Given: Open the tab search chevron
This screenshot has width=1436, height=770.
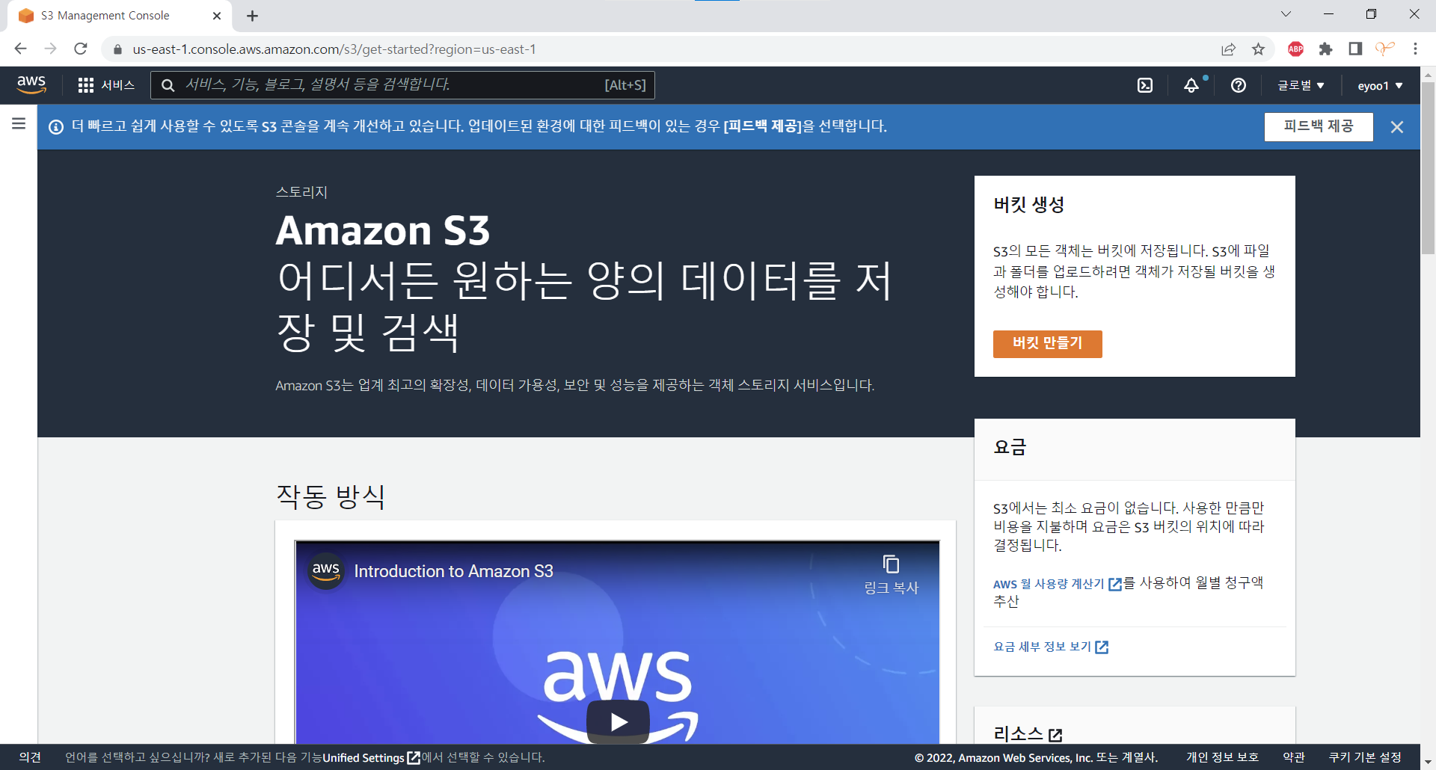Looking at the screenshot, I should click(1286, 14).
